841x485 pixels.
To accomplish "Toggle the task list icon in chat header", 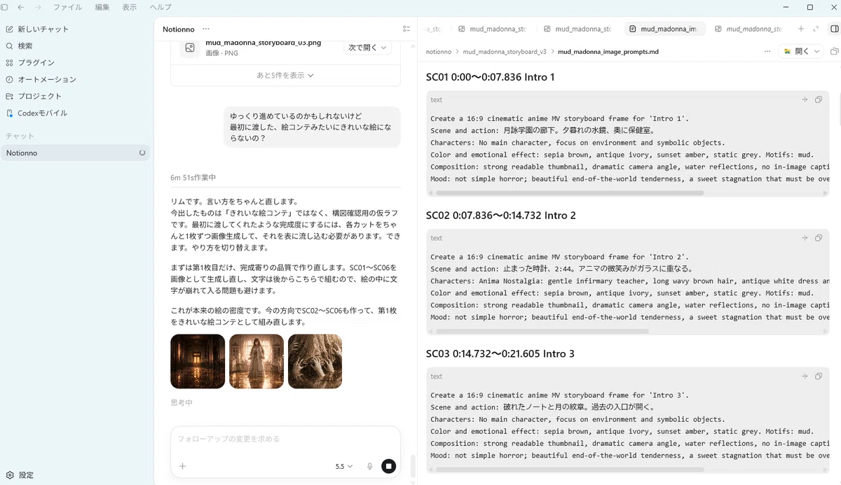I will 406,29.
